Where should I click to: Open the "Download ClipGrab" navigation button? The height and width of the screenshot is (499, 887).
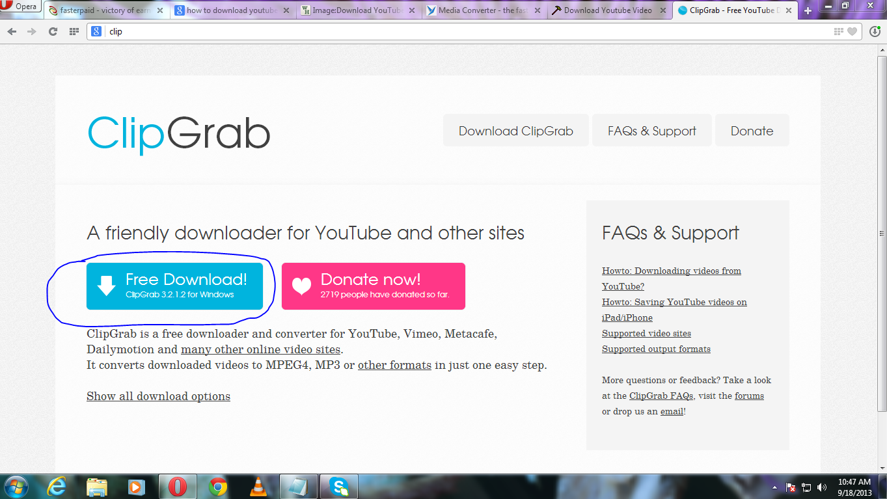tap(516, 131)
